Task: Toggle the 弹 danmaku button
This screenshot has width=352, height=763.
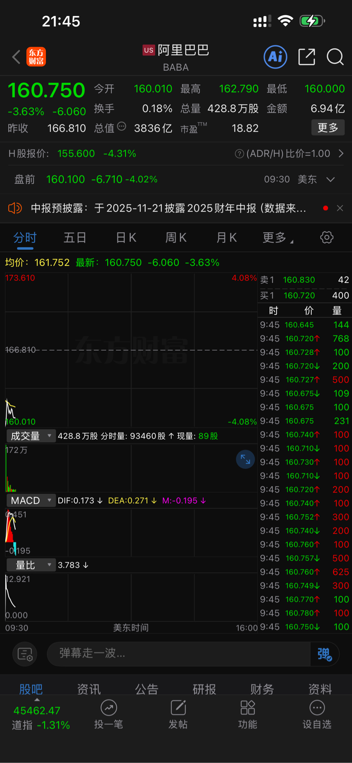Action: point(324,654)
